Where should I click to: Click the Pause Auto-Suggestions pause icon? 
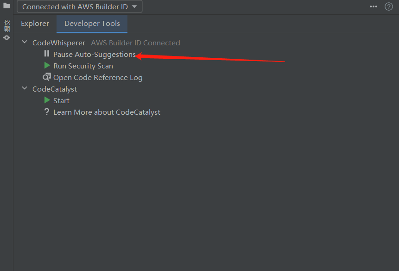pos(46,54)
